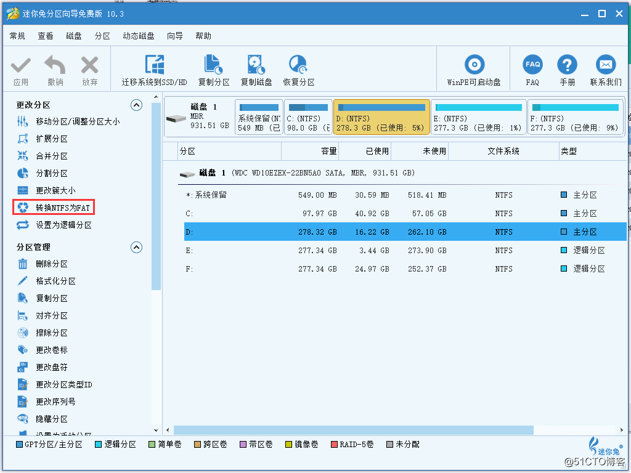
Task: Open the 分区 menu
Action: click(x=102, y=36)
